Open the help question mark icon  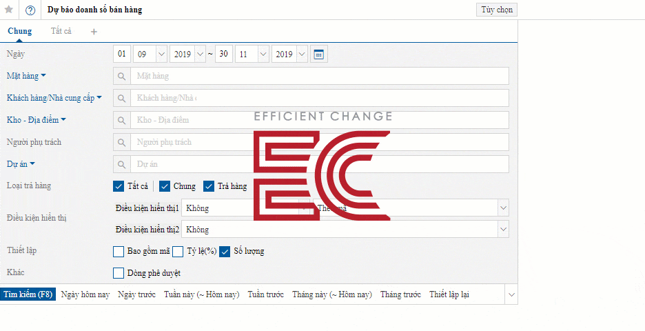click(x=30, y=10)
